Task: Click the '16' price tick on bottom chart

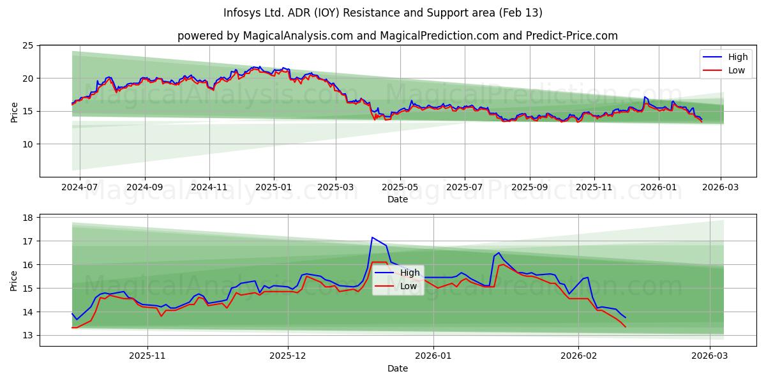Action: (27, 265)
